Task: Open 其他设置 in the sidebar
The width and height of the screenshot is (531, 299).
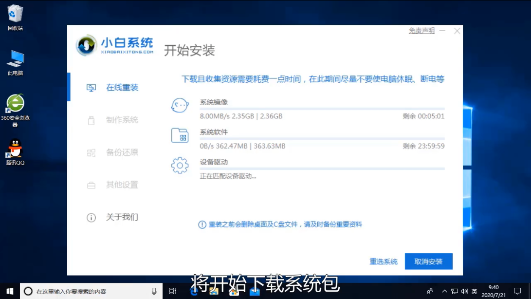Action: (x=122, y=185)
